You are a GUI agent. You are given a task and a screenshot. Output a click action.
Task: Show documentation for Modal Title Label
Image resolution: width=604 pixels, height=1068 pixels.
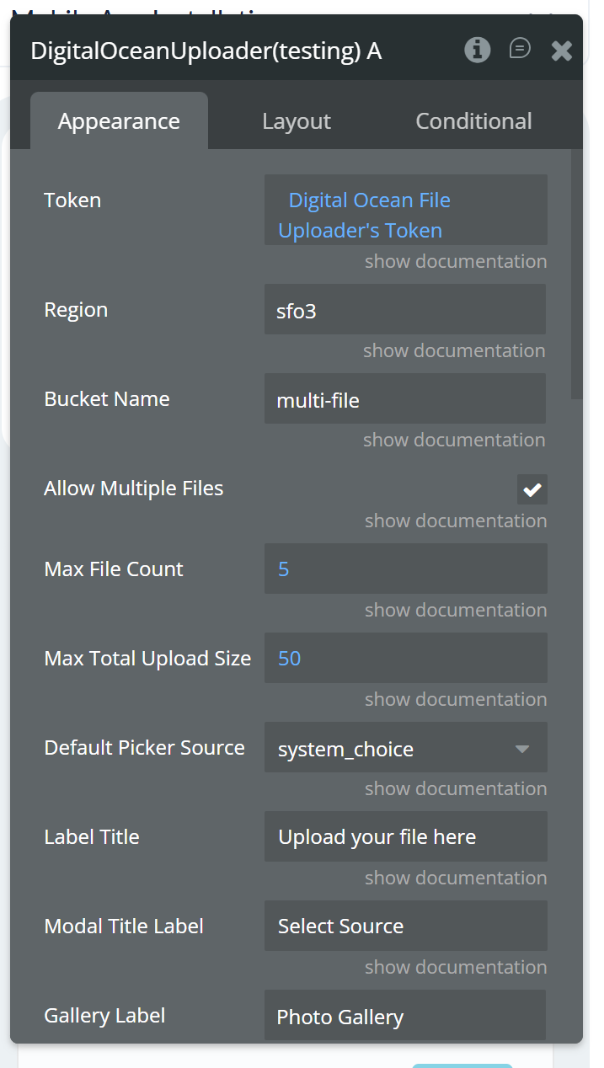[456, 967]
